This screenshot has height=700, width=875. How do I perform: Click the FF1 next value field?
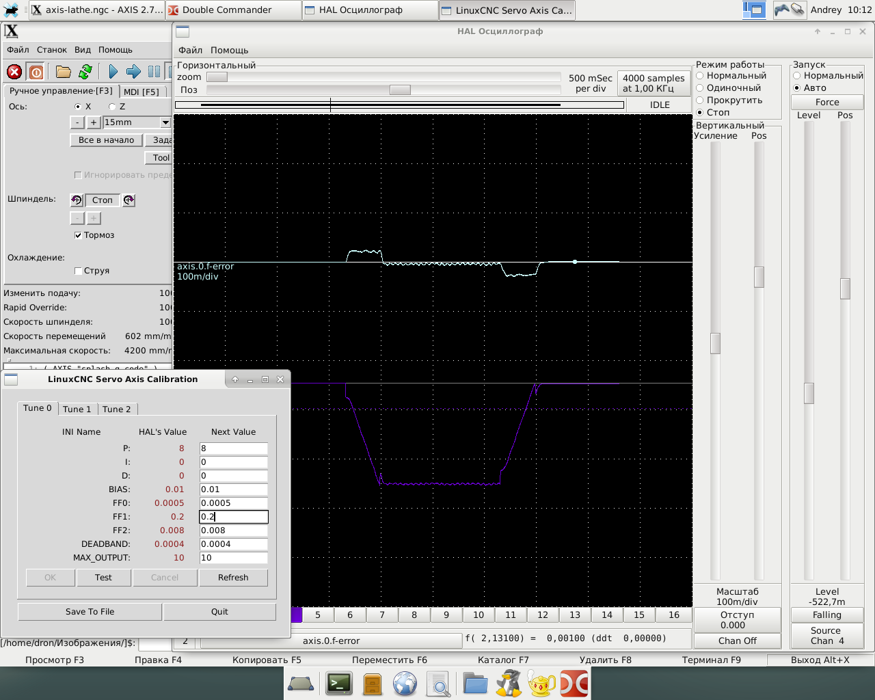[x=233, y=517]
